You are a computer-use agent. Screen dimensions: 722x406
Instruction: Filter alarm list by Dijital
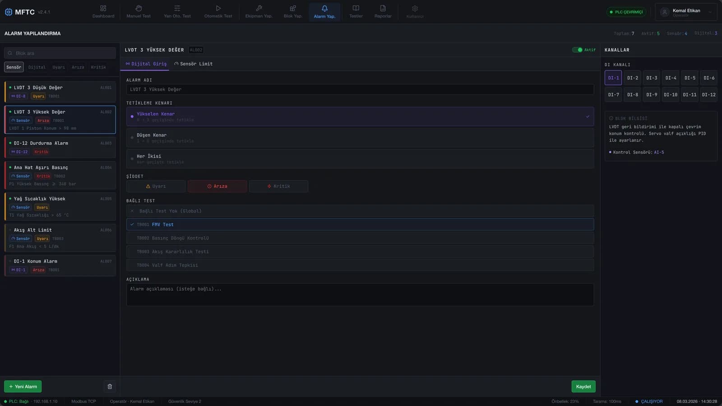[37, 67]
